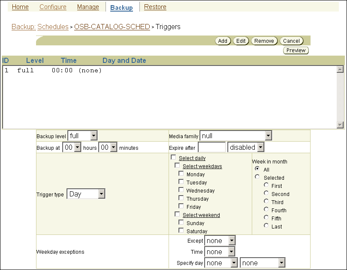This screenshot has width=347, height=270.
Task: Click the Select weekend link text
Action: click(202, 215)
